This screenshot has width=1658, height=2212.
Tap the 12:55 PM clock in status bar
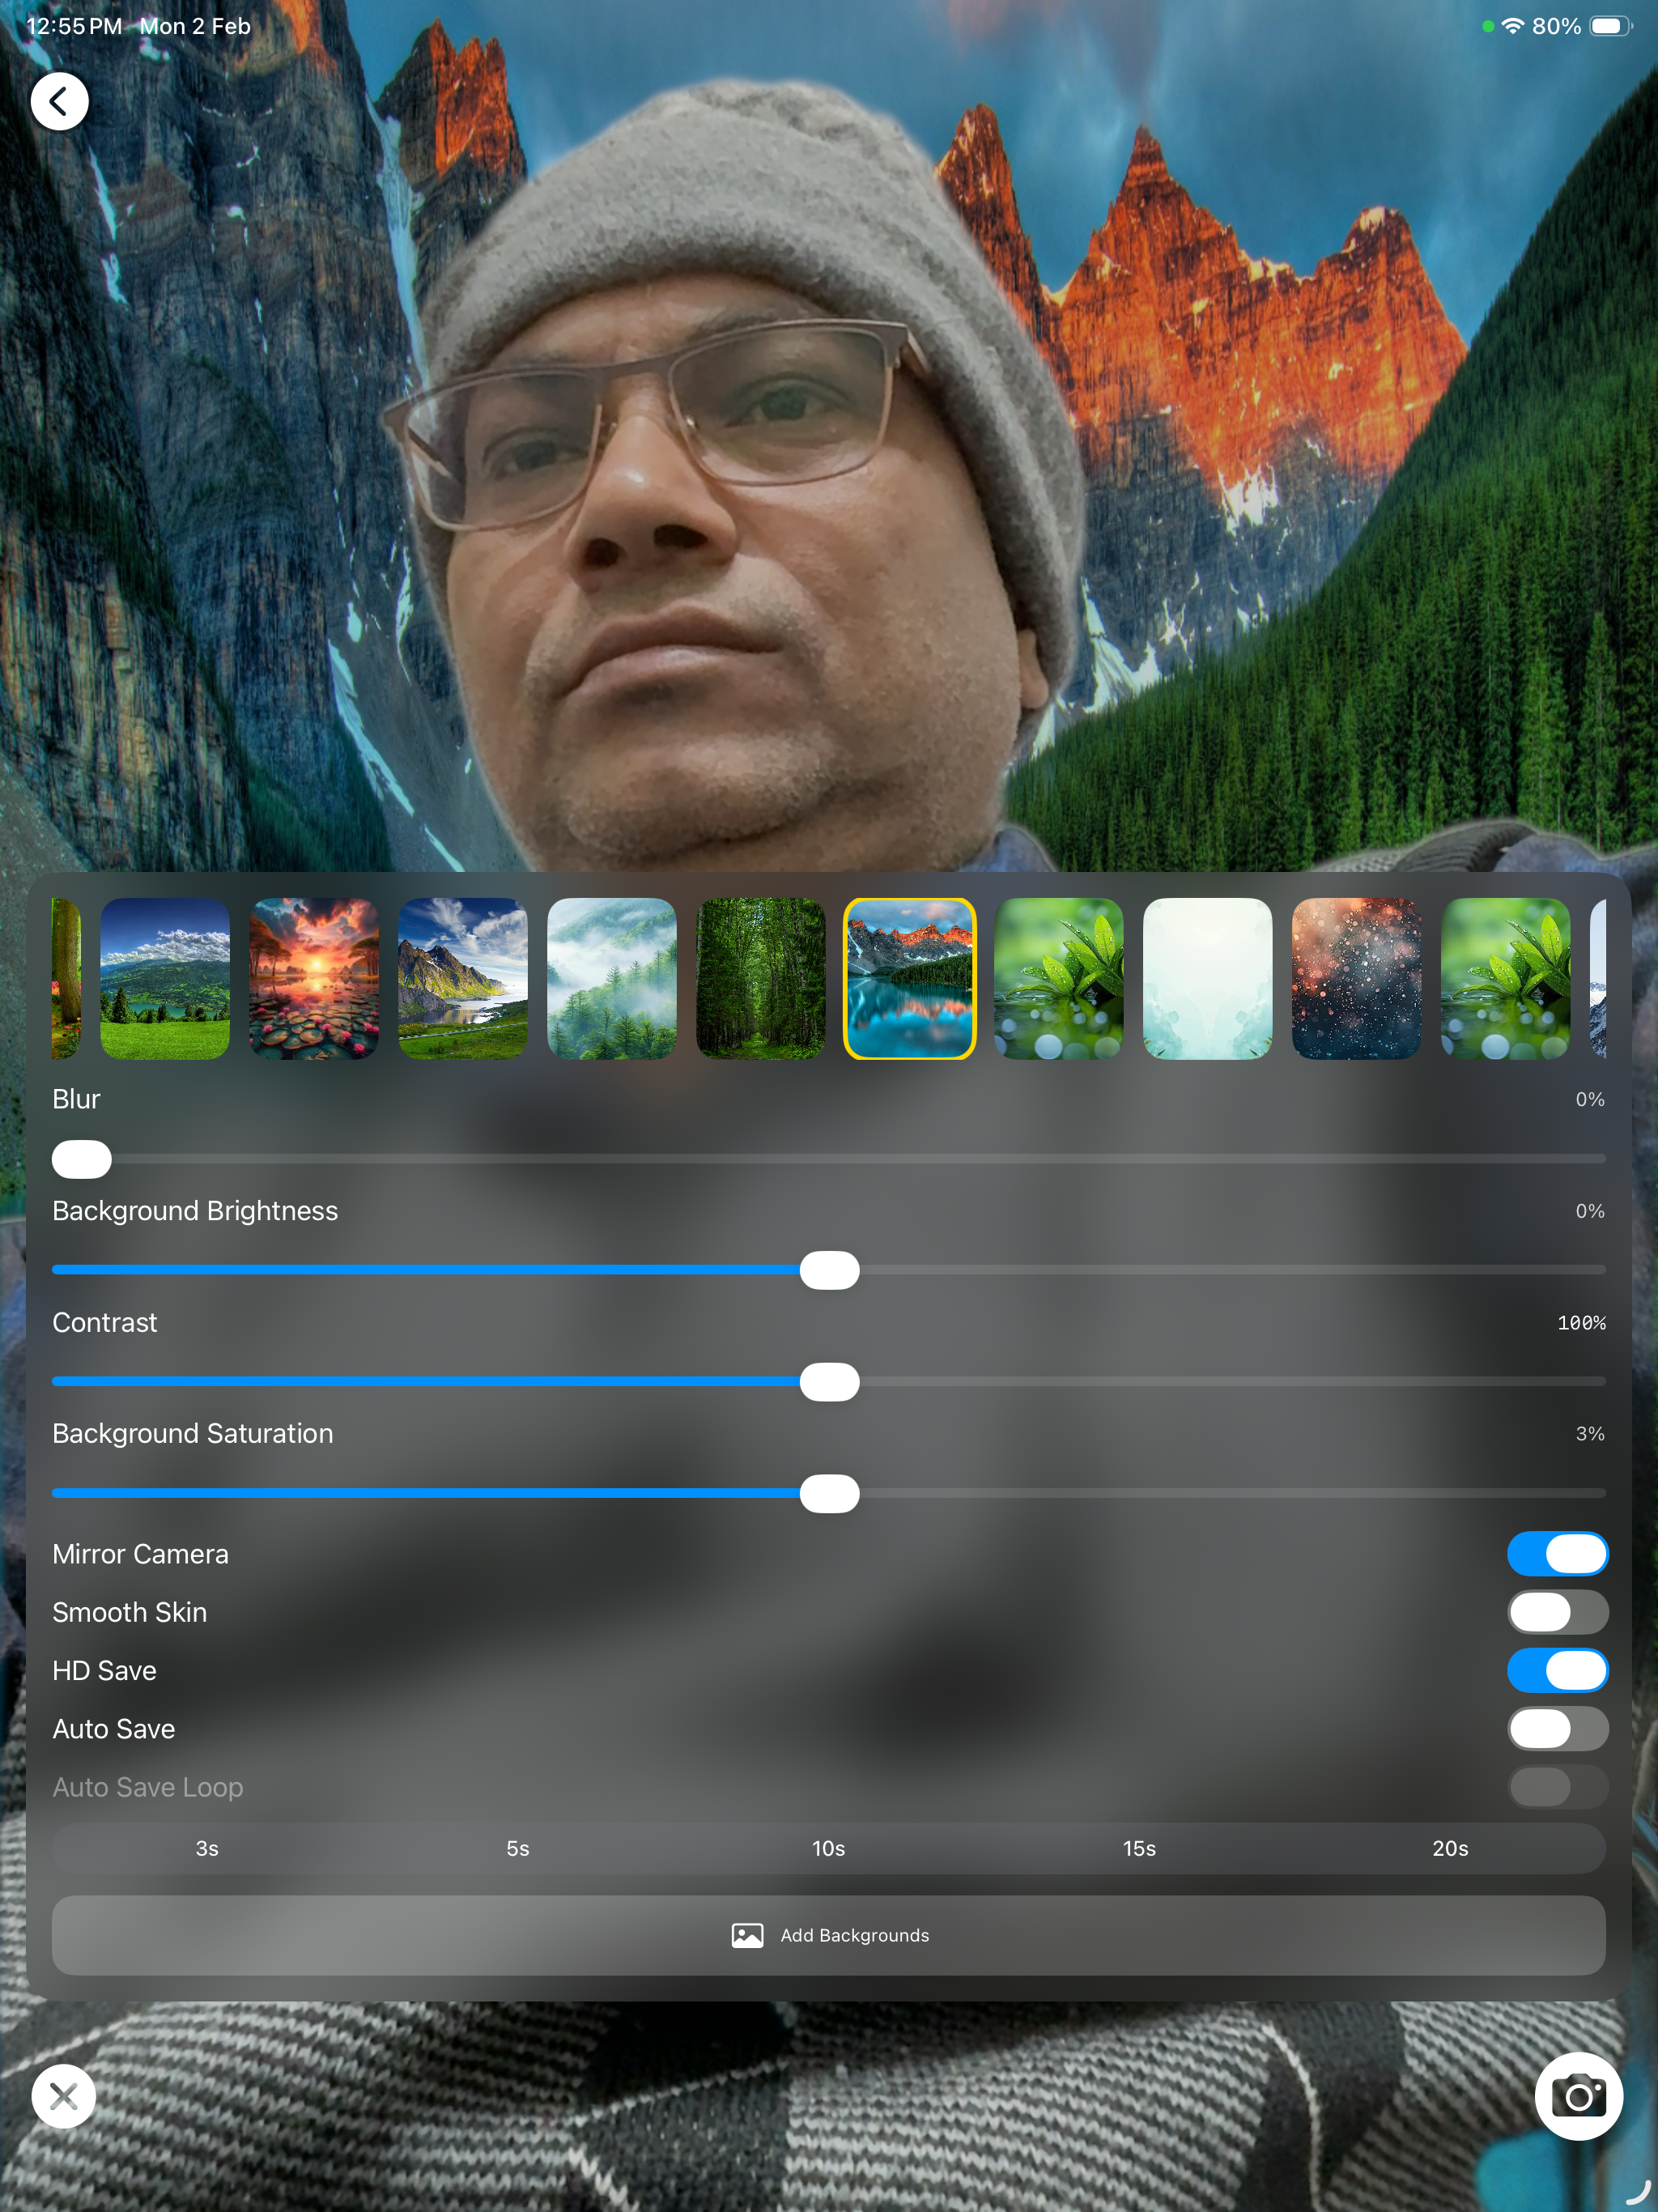(74, 26)
